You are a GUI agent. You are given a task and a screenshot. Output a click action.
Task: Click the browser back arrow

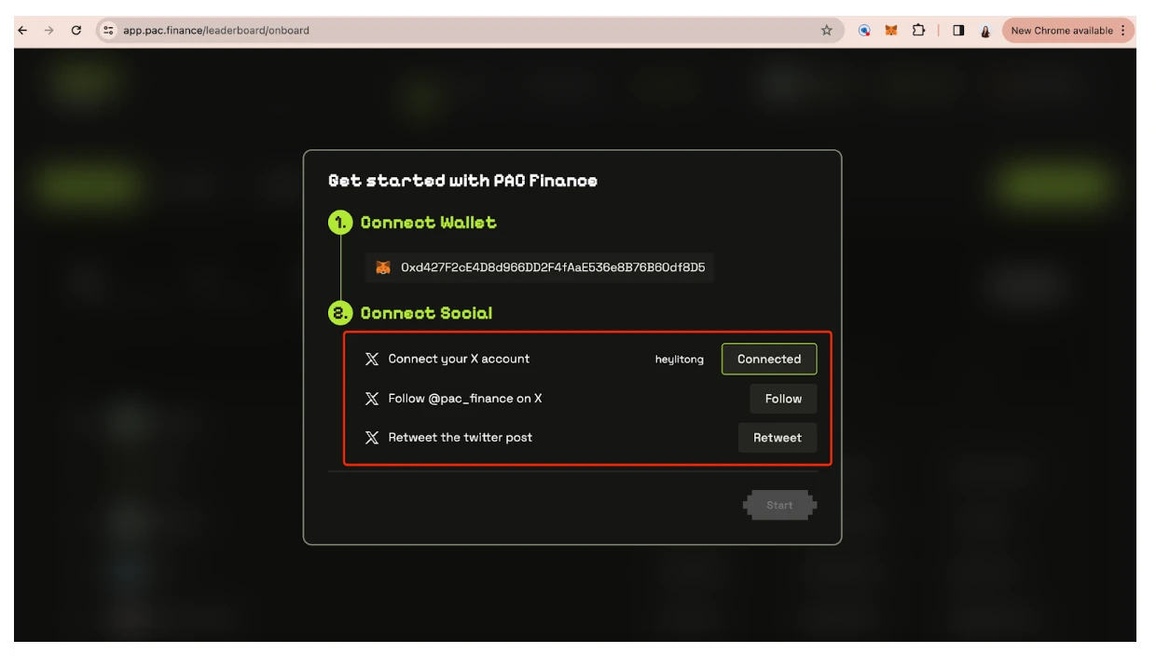pyautogui.click(x=22, y=31)
